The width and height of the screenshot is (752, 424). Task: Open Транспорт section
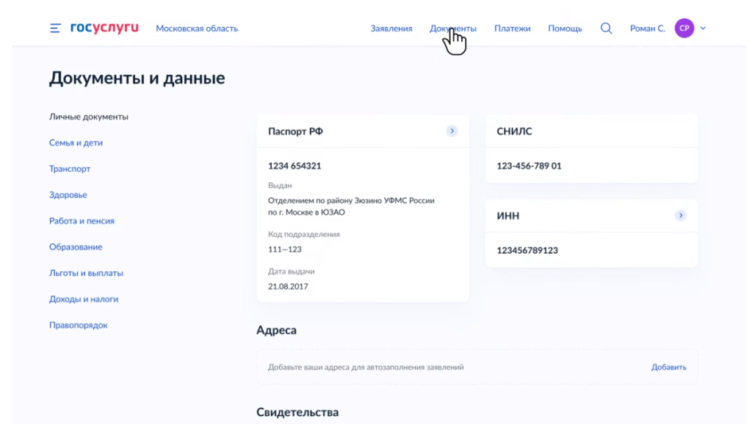click(x=70, y=169)
